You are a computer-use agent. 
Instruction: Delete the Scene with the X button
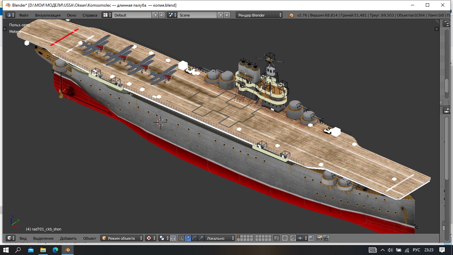[x=227, y=15]
